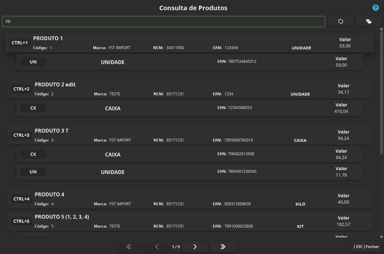The width and height of the screenshot is (384, 254).
Task: Click EAN value 123456
Action: 231,48
